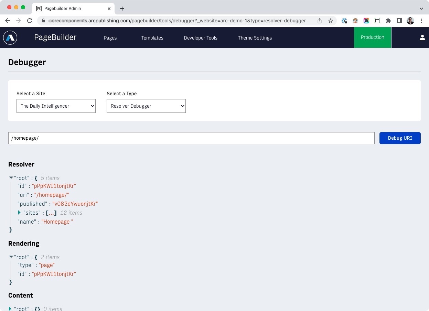Open Developer Tools menu
This screenshot has width=429, height=311.
point(201,38)
